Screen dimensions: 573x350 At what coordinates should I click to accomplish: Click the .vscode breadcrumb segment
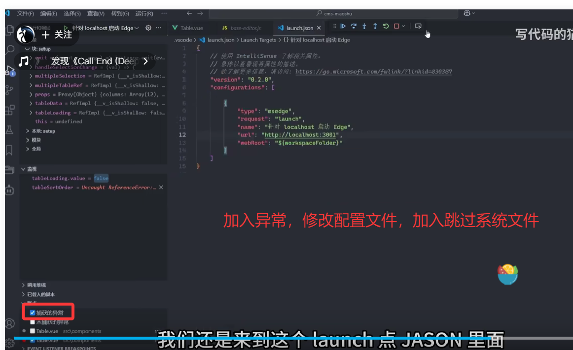click(183, 40)
